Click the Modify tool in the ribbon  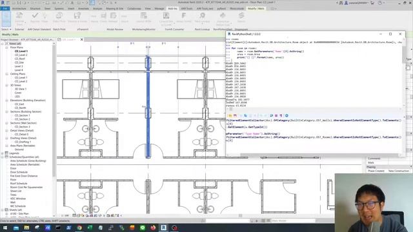point(6,19)
